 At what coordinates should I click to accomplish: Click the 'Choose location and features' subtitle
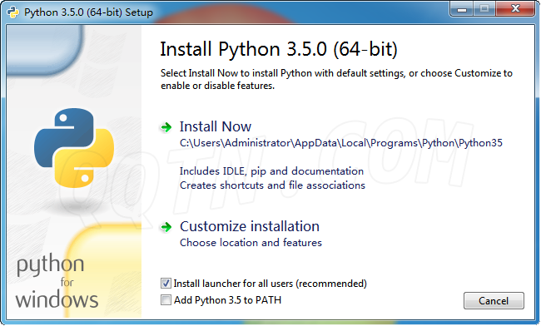click(251, 243)
